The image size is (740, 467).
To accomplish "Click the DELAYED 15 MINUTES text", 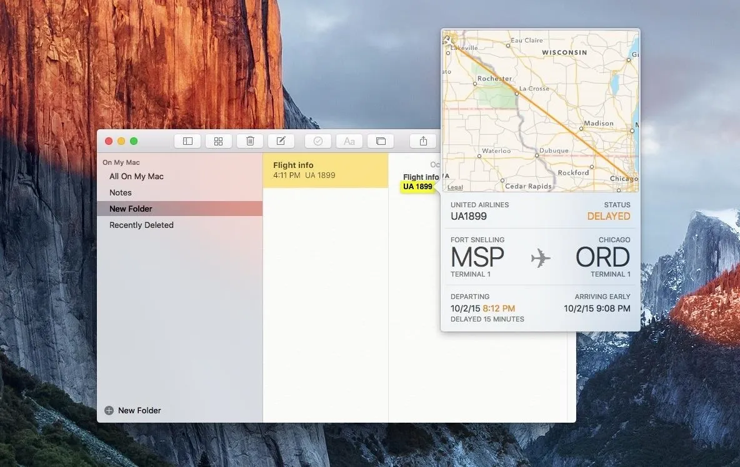I will tap(487, 319).
